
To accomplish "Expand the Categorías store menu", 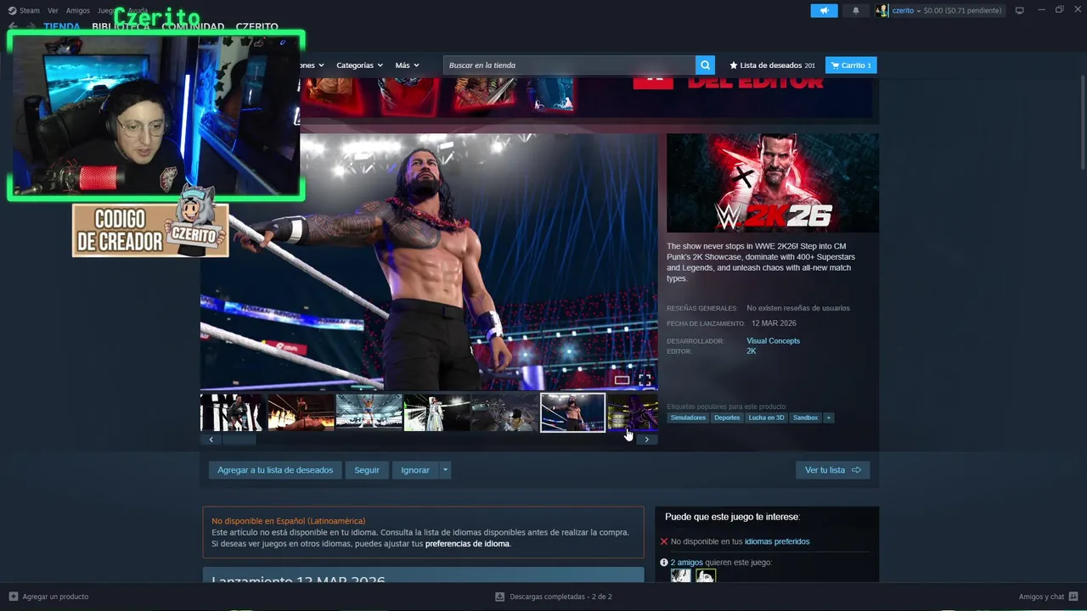I will [x=359, y=65].
